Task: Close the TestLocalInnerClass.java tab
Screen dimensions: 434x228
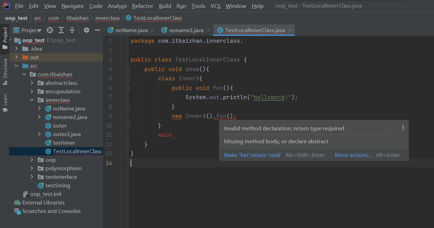Action: click(290, 30)
